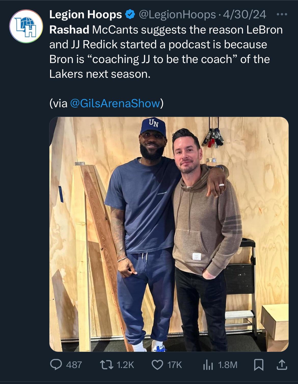Click the blue verified badge
This screenshot has height=384, width=298.
click(130, 14)
